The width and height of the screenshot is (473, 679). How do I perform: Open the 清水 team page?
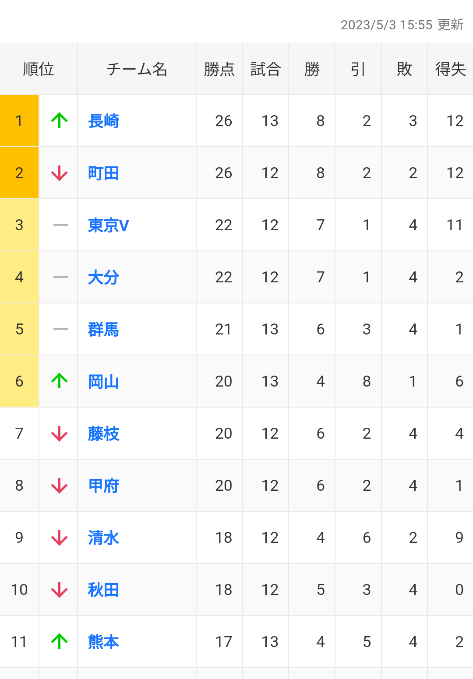(x=104, y=538)
